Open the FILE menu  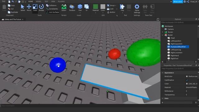click(4, 2)
